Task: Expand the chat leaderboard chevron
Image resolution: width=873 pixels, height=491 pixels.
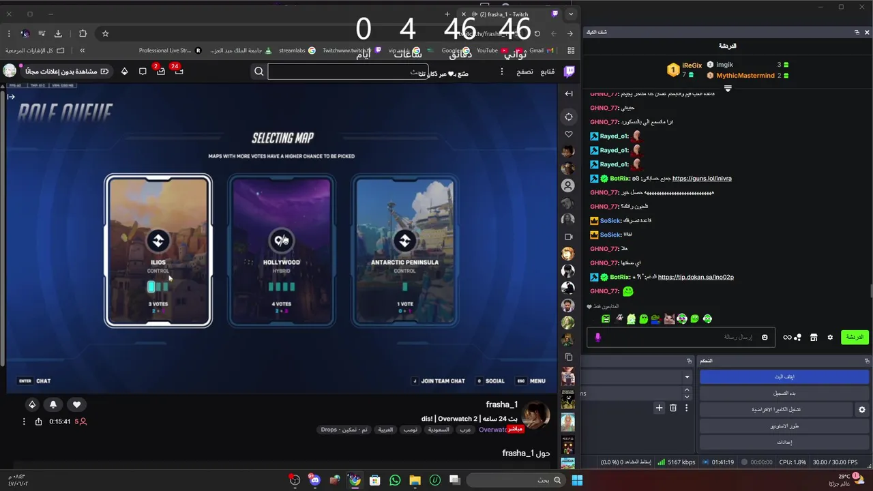Action: coord(728,89)
